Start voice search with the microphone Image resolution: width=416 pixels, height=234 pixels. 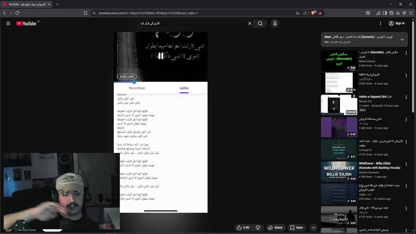275,23
